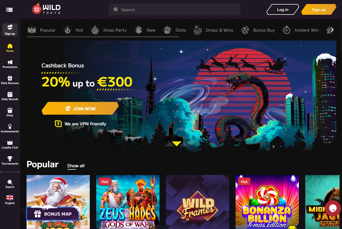Show all Popular games link
Screen dimensions: 342x229
[76, 166]
